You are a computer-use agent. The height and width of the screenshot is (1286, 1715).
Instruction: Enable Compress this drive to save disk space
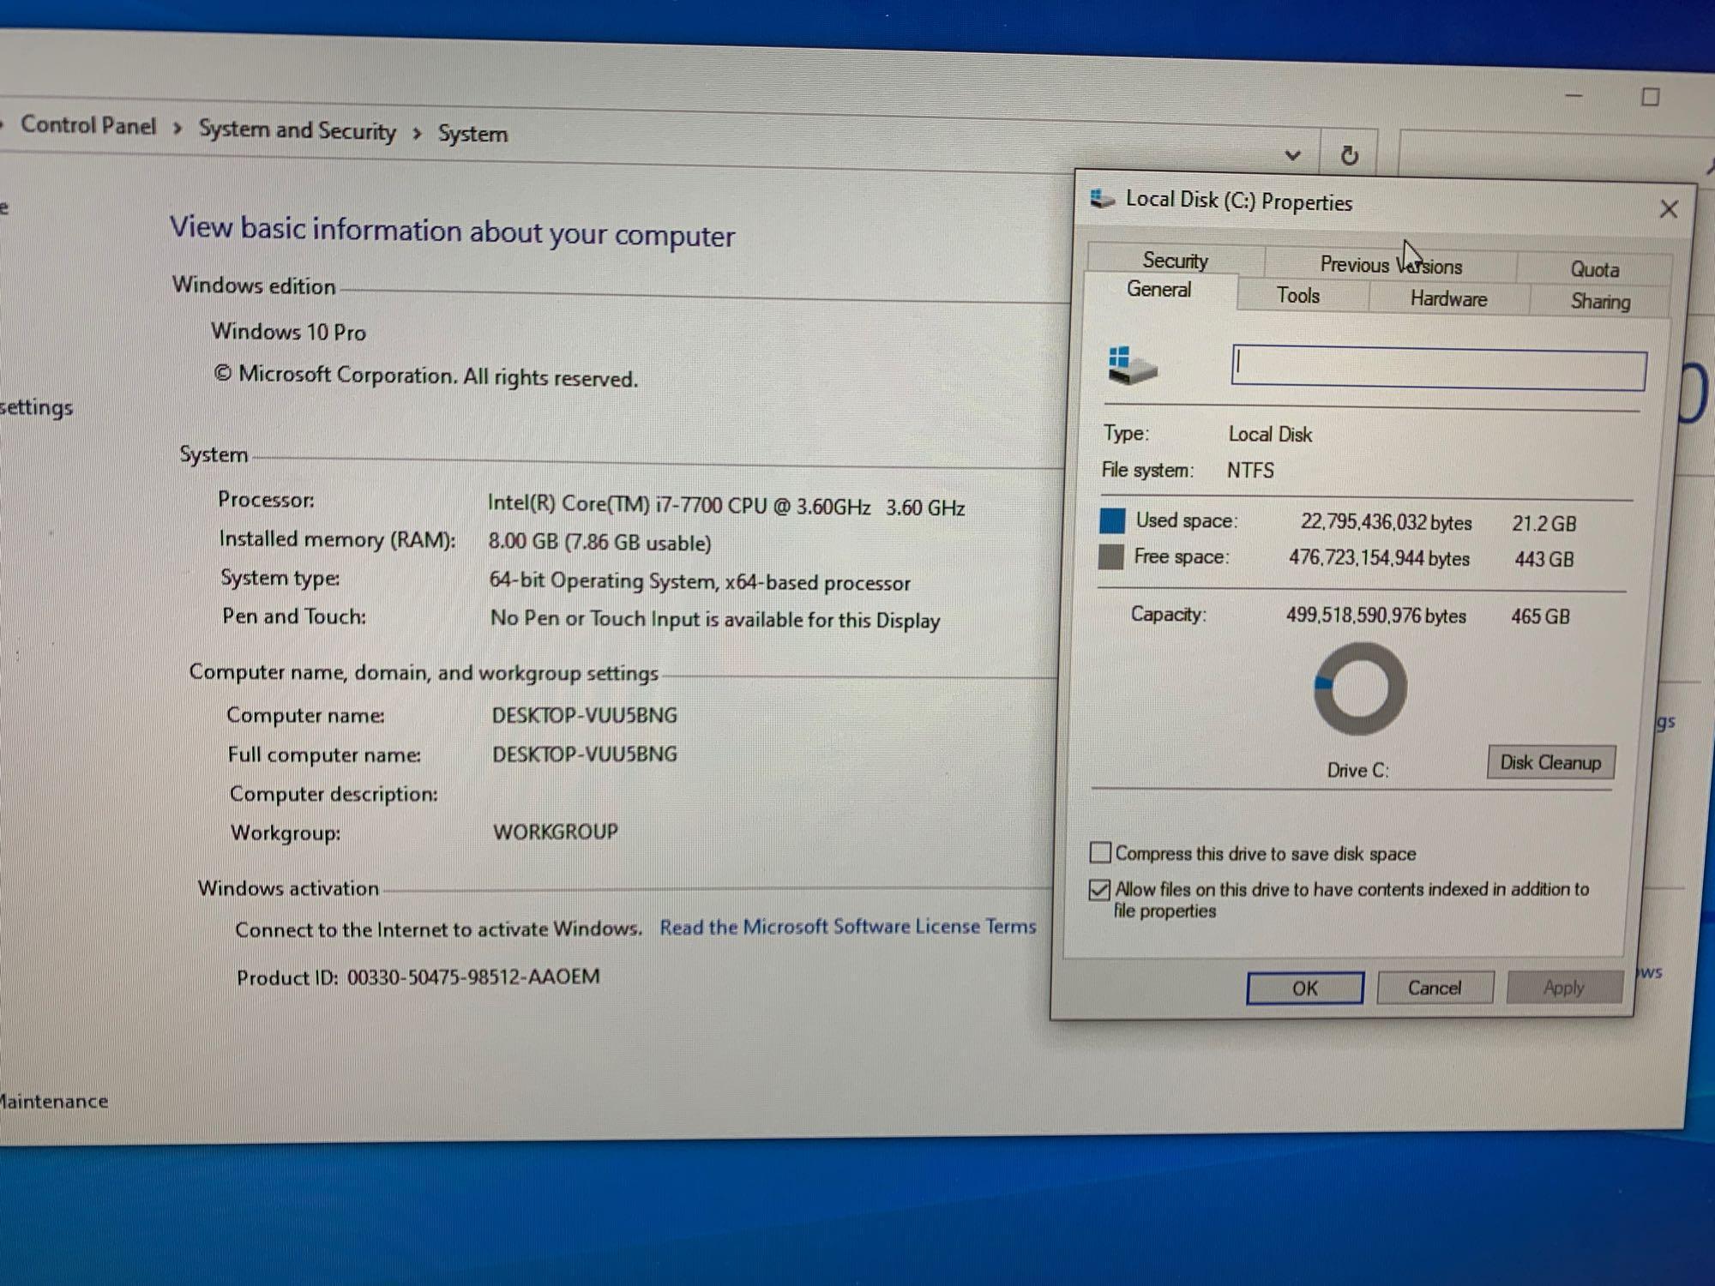coord(1100,853)
